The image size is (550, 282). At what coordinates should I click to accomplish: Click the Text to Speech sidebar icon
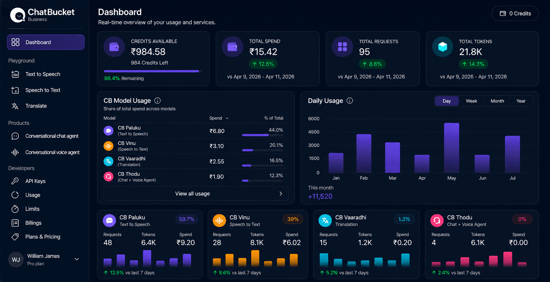tap(15, 74)
